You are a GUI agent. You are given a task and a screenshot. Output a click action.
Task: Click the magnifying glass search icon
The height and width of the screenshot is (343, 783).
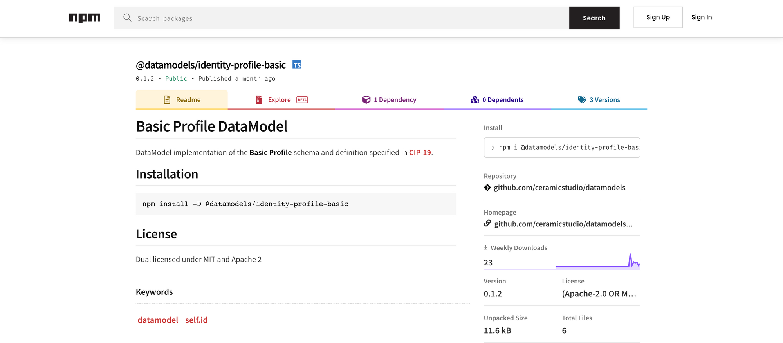point(127,18)
